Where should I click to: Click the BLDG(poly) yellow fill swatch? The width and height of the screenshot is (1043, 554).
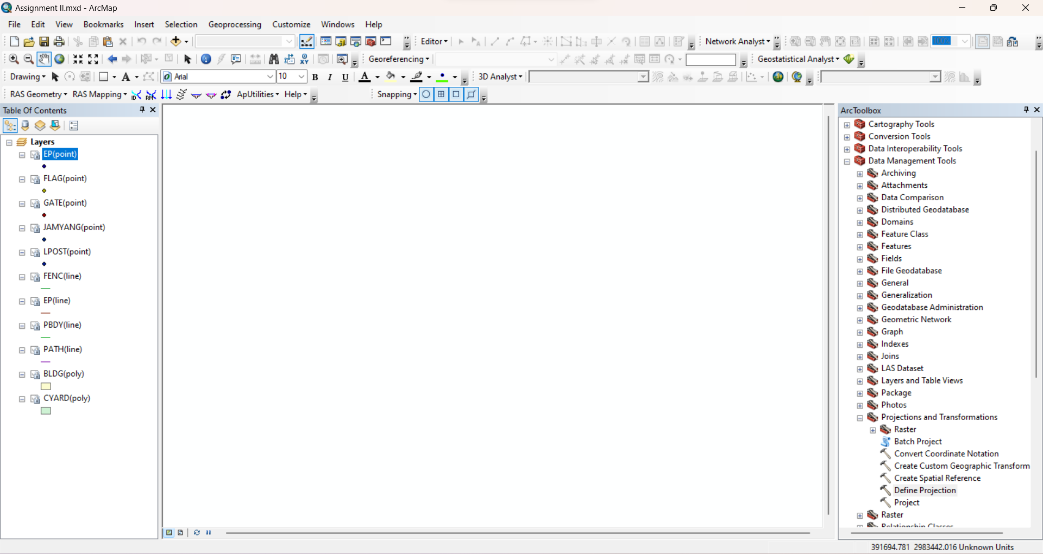click(46, 387)
